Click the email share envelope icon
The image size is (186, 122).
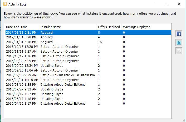pyautogui.click(x=179, y=51)
